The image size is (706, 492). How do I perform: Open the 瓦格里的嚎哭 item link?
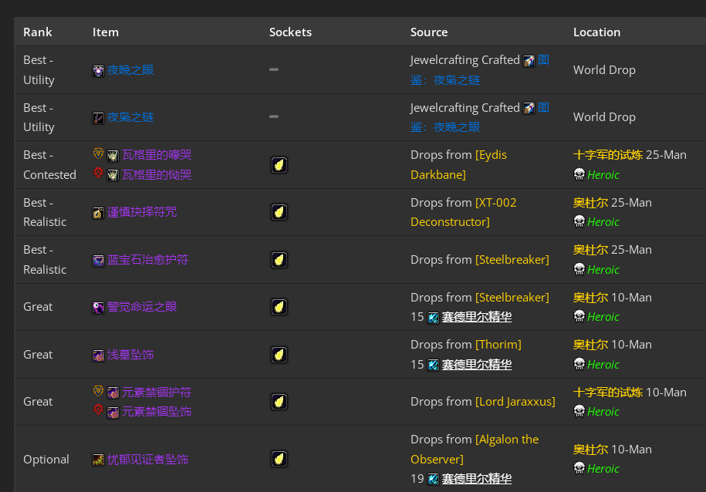(x=157, y=155)
